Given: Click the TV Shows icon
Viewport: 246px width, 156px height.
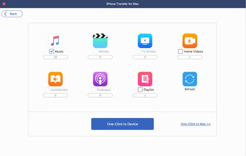Looking at the screenshot, I should point(145,41).
